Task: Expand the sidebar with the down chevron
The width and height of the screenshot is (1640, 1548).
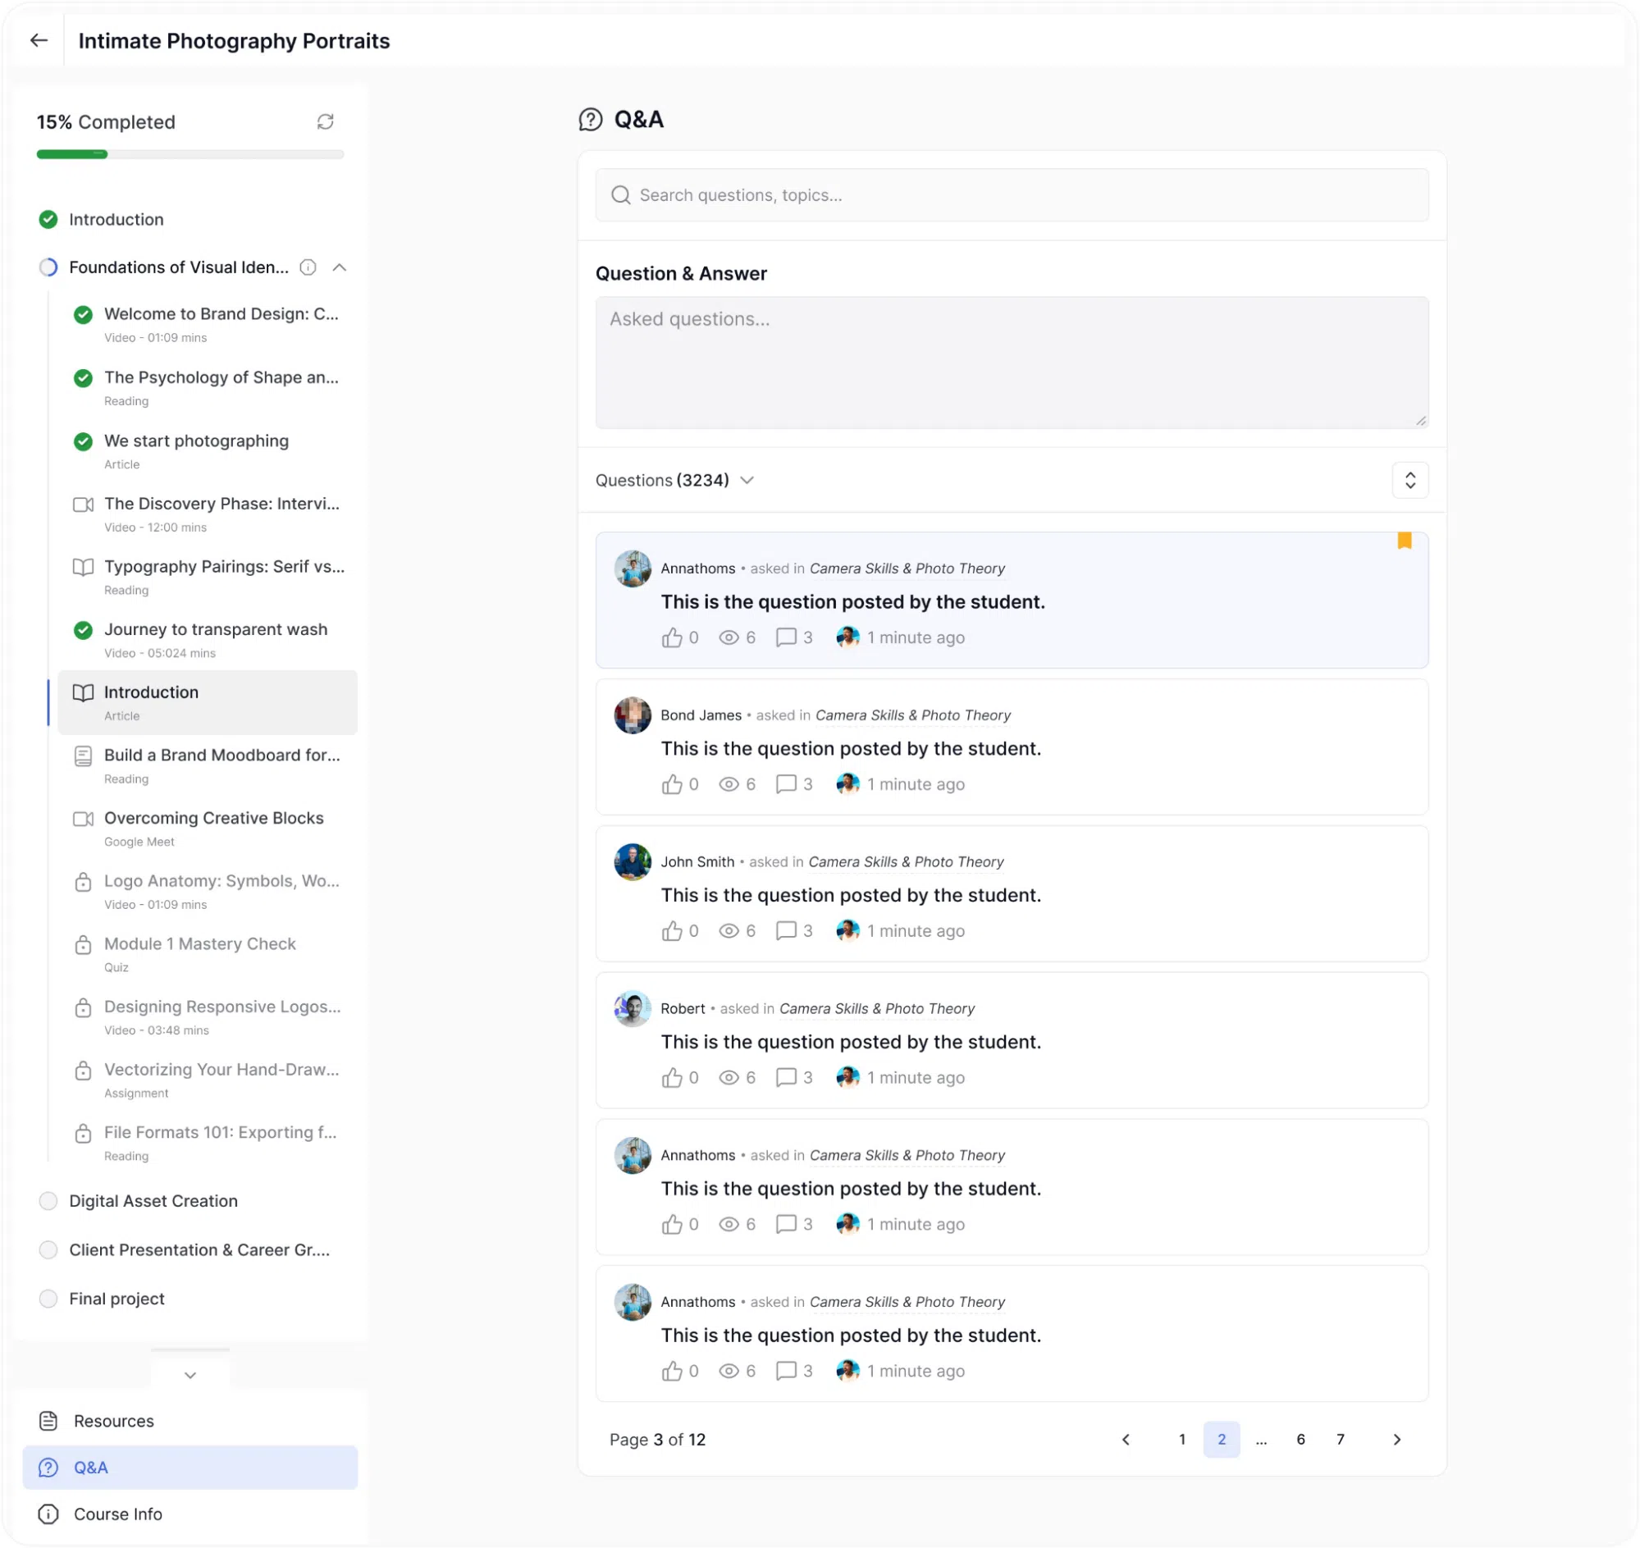Action: pos(190,1375)
